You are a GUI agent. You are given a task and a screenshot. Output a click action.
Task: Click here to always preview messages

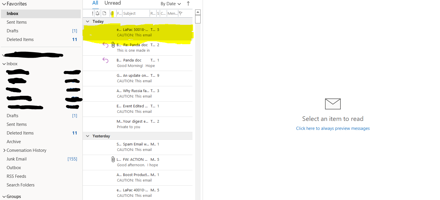point(333,128)
